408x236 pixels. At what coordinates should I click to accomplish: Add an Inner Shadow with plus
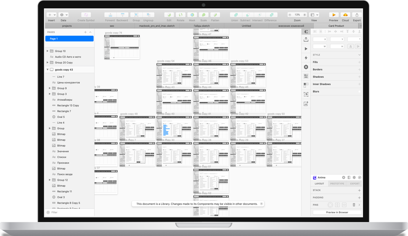(359, 84)
